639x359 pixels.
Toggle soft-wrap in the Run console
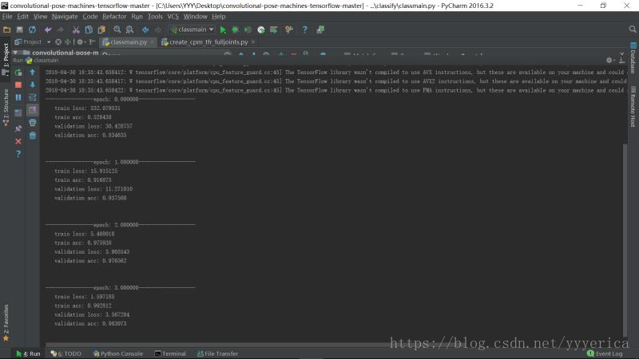(x=33, y=97)
